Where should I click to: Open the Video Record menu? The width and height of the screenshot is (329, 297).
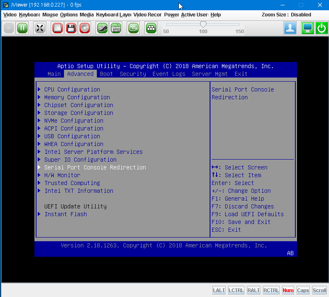(x=147, y=15)
